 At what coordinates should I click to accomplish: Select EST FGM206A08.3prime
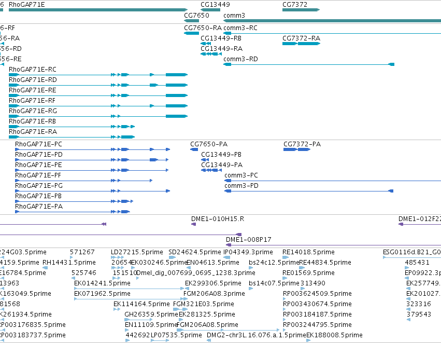tap(186, 299)
